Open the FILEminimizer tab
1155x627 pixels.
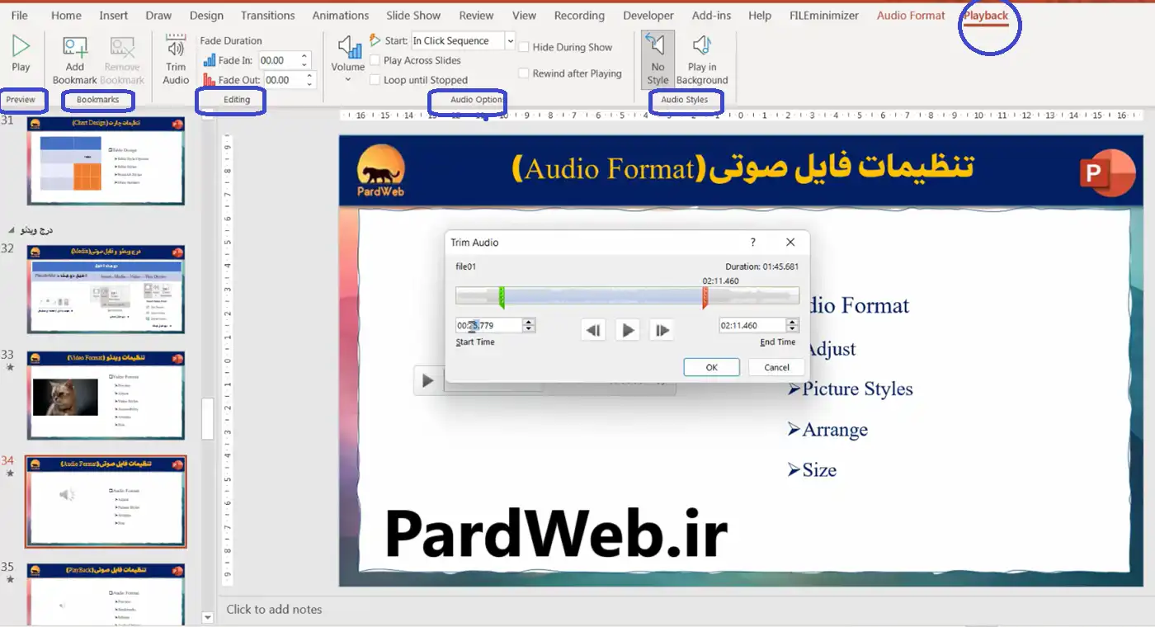pos(823,16)
